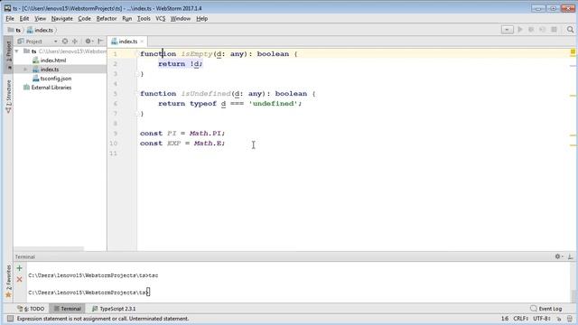This screenshot has height=325, width=578.
Task: Open the Tools menu
Action: tap(144, 18)
